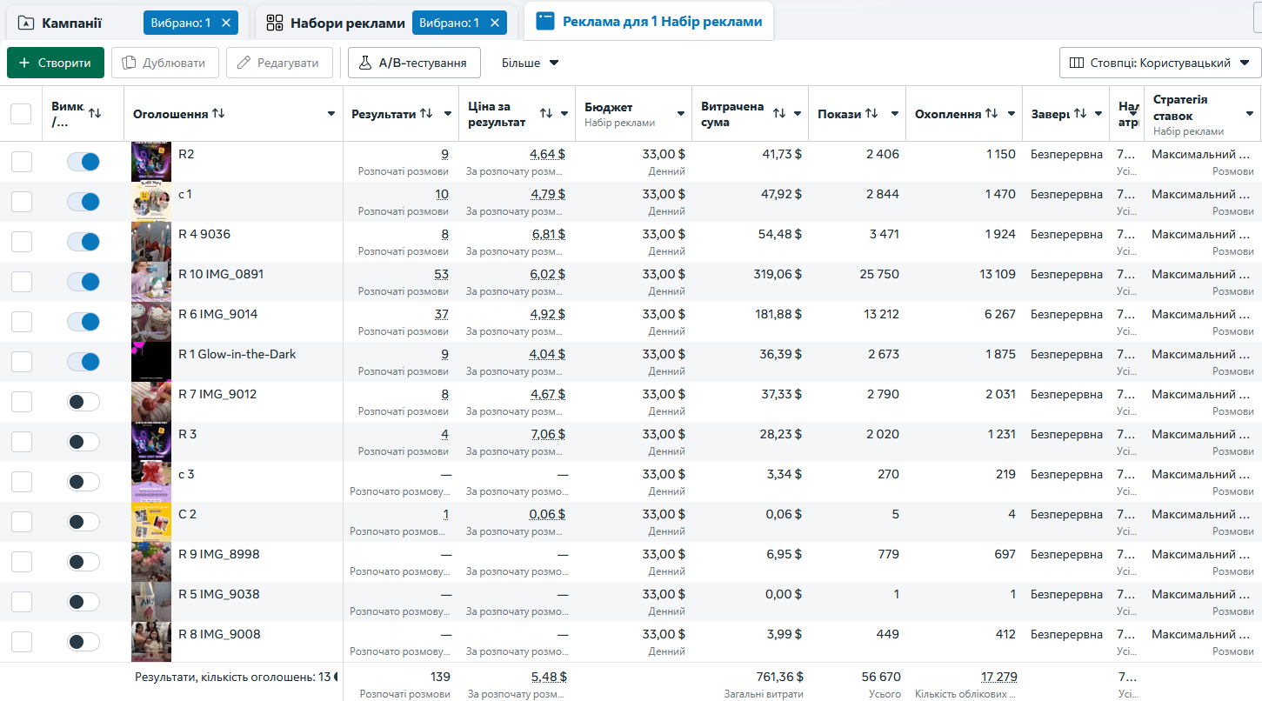Sort by the Результати column arrows icon
The width and height of the screenshot is (1262, 701).
tap(426, 114)
